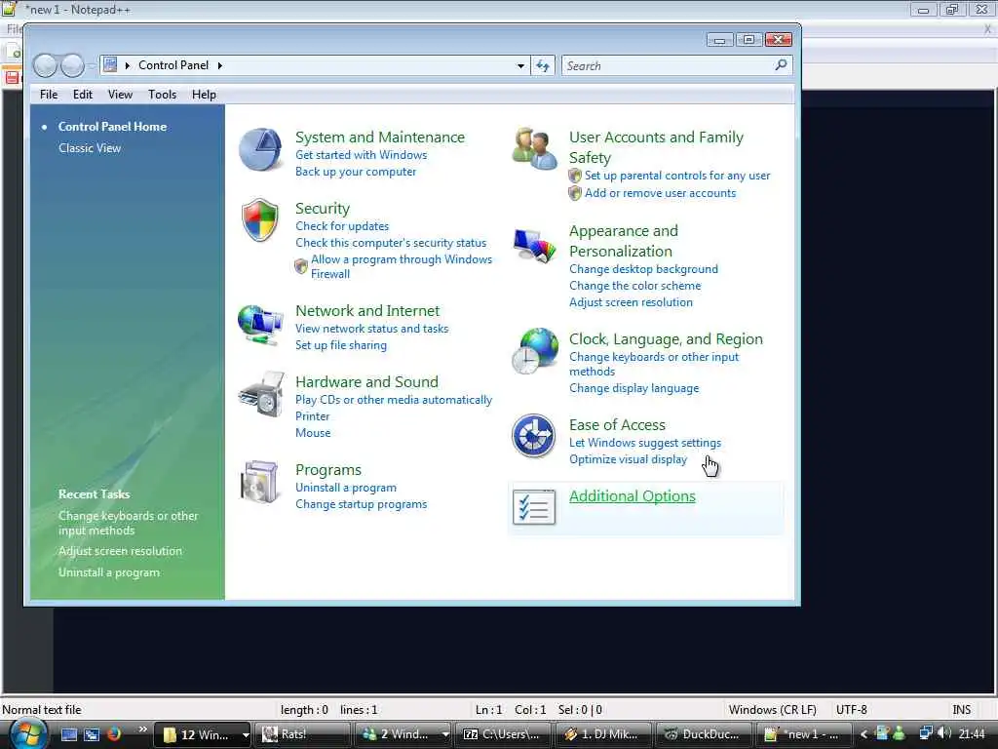Click the Switch between windows quick launch icon
The height and width of the screenshot is (749, 998).
coord(92,734)
